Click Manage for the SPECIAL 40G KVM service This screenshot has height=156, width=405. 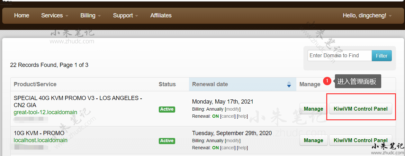tap(313, 109)
